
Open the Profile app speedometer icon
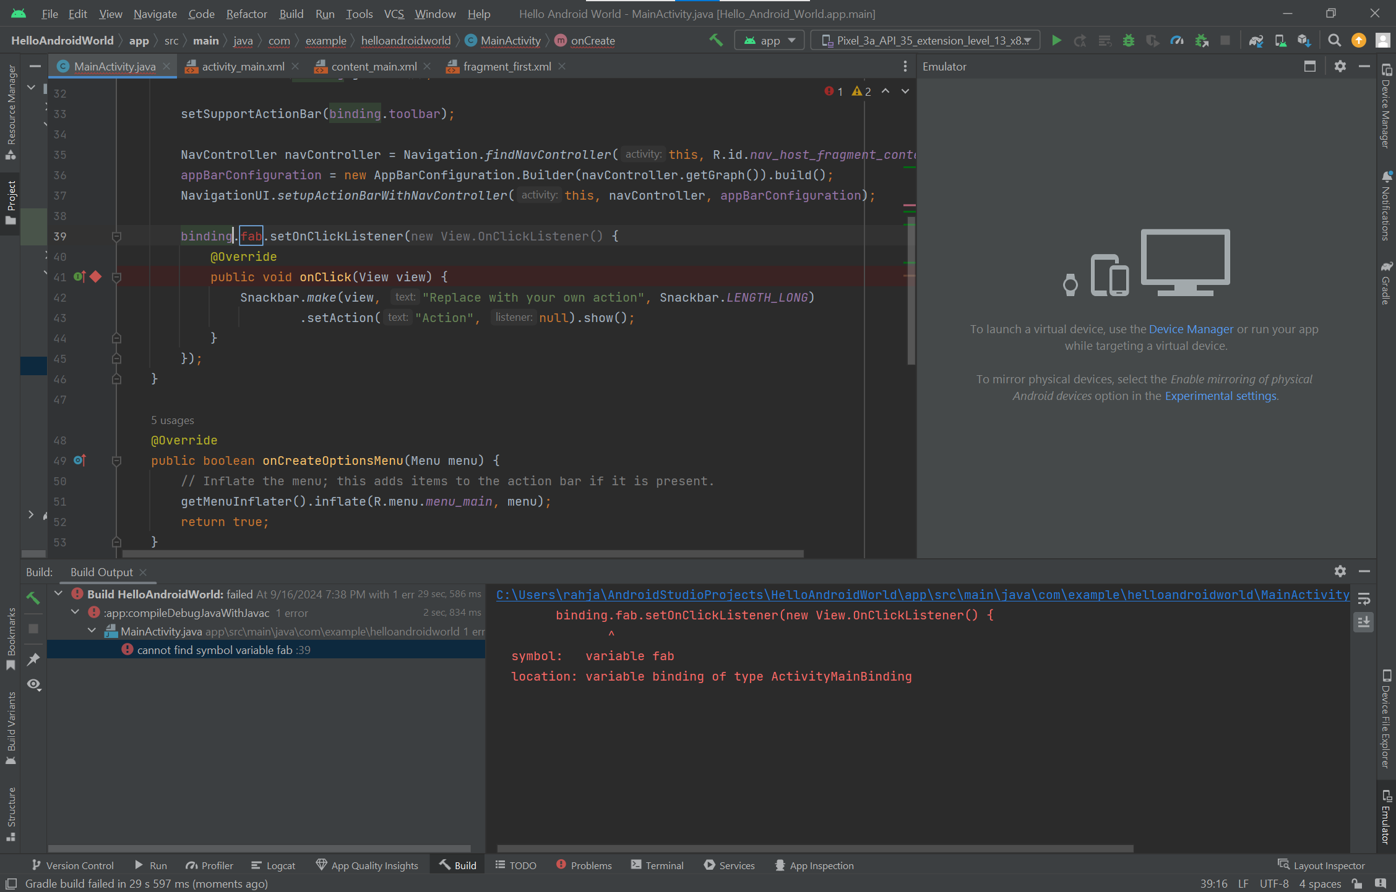pyautogui.click(x=1176, y=41)
